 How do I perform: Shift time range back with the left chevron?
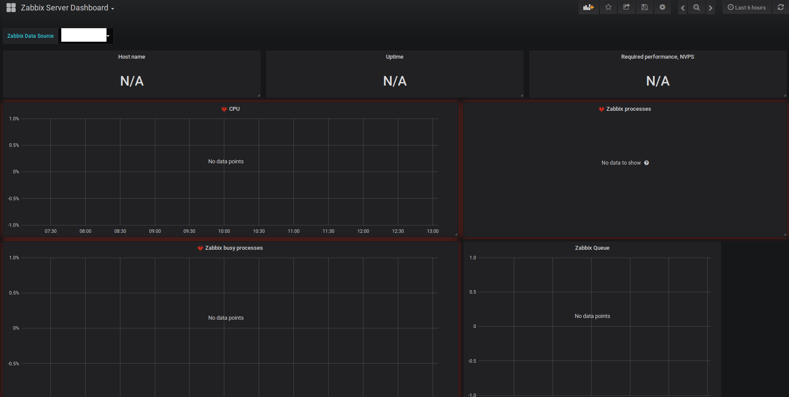682,7
